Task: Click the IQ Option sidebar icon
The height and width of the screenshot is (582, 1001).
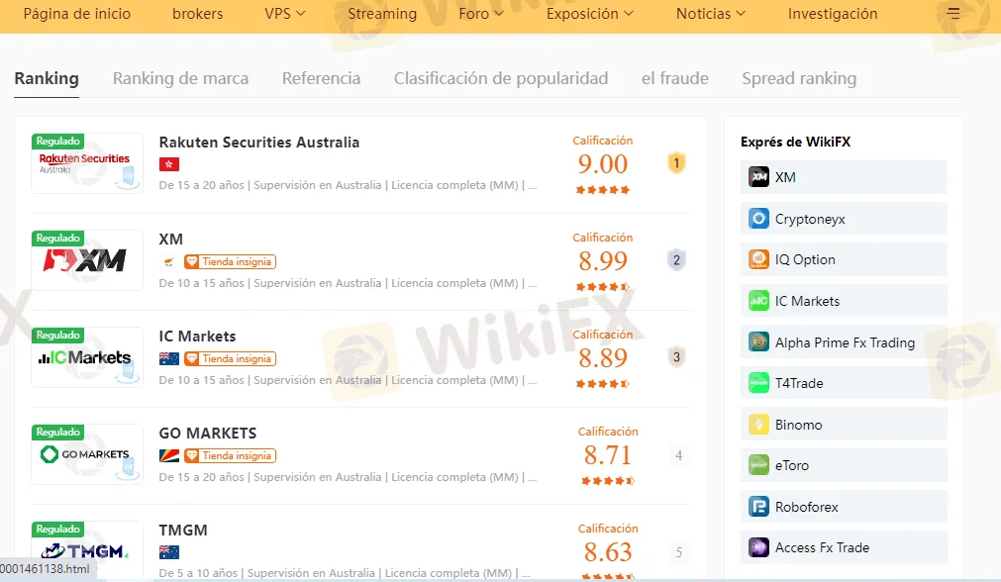Action: (x=758, y=259)
